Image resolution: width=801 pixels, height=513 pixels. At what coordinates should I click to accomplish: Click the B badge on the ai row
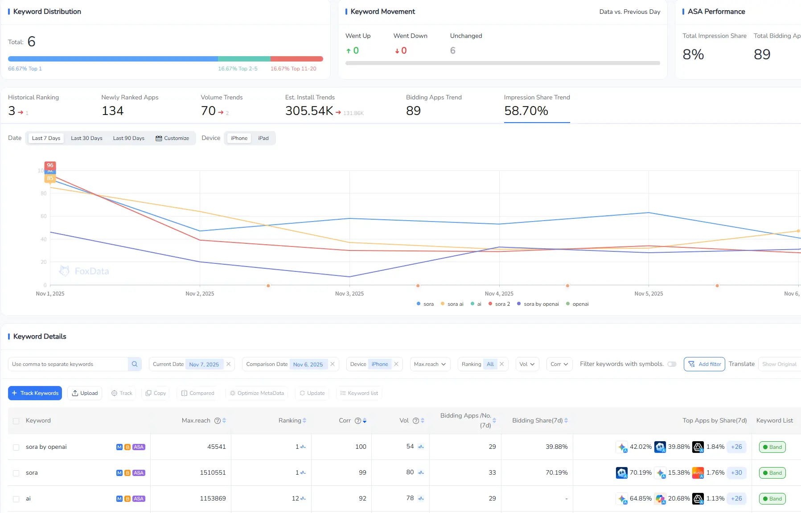pyautogui.click(x=127, y=499)
